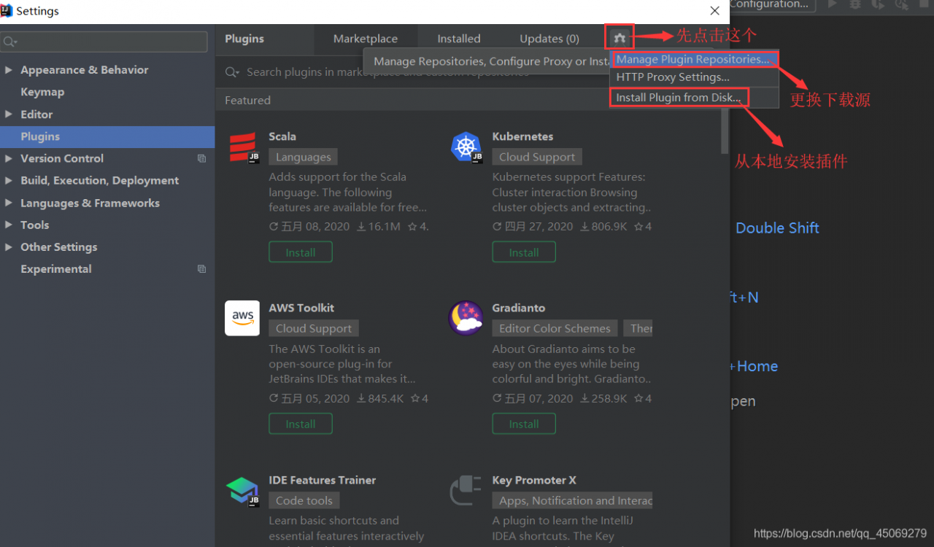This screenshot has width=934, height=547.
Task: Open Scala plugin title
Action: (282, 136)
